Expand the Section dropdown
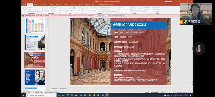This screenshot has height=97, width=215. pyautogui.click(x=53, y=11)
